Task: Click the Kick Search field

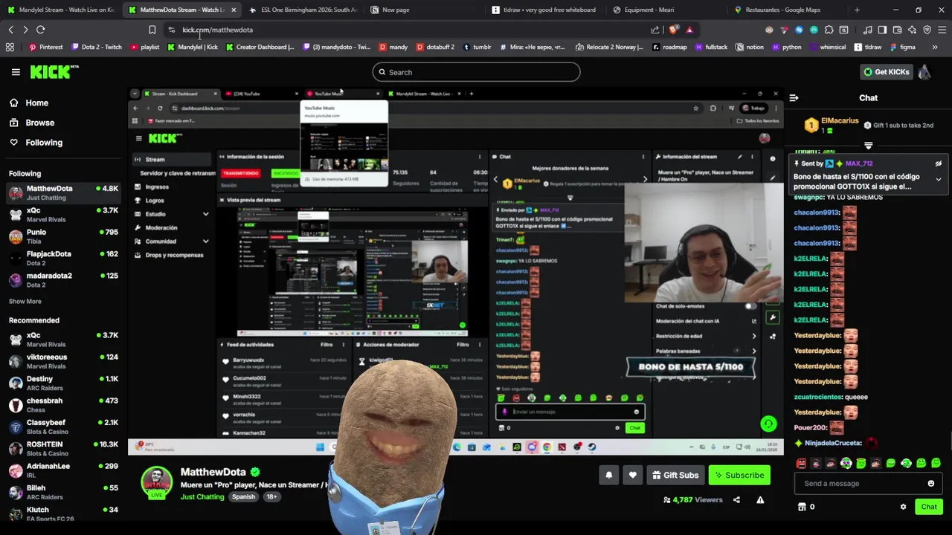Action: point(476,72)
